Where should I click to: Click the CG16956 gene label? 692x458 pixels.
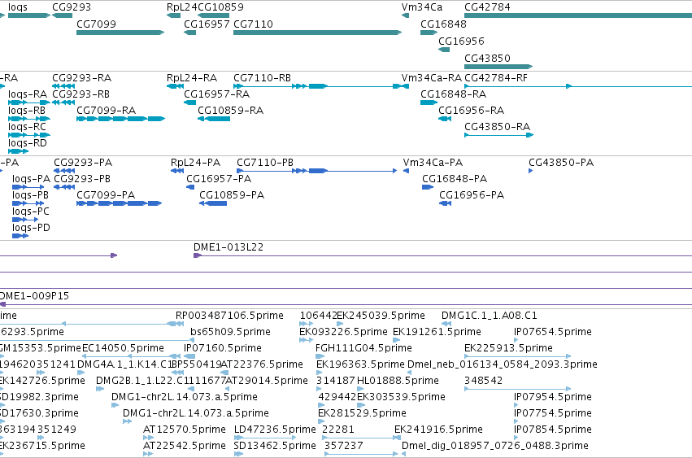pyautogui.click(x=461, y=41)
